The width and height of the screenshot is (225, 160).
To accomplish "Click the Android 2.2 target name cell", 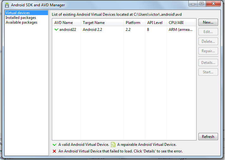I will coord(92,30).
